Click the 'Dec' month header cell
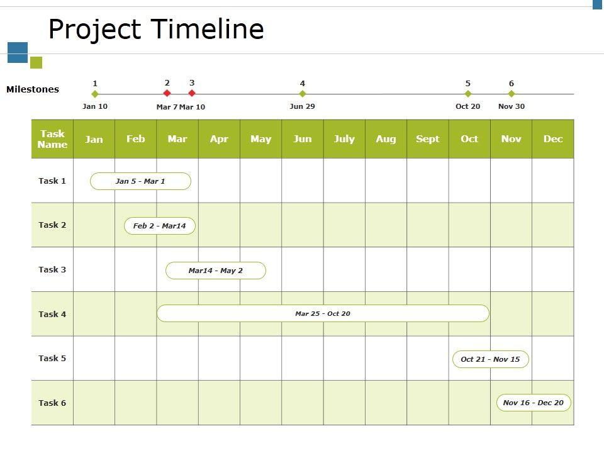Viewport: 604px width, 453px height. [553, 139]
